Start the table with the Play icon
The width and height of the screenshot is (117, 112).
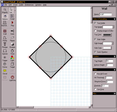pyautogui.click(x=12, y=24)
